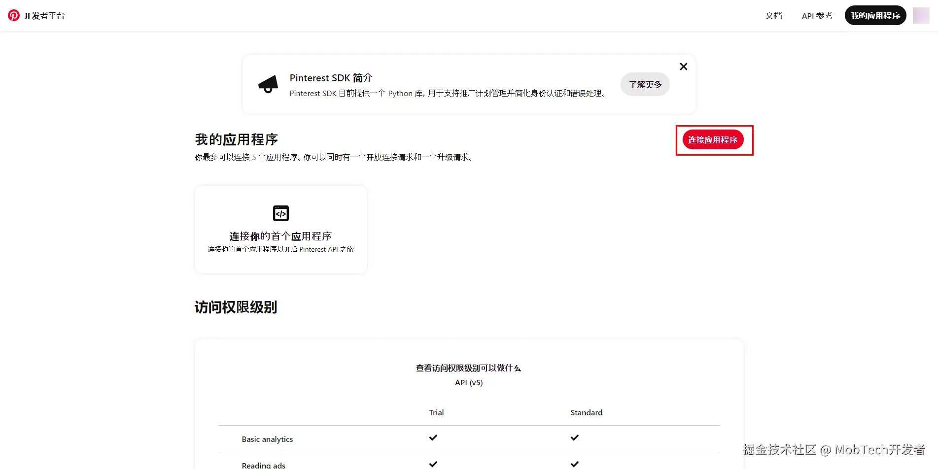Open the user profile avatar
The height and width of the screenshot is (469, 938).
point(921,15)
